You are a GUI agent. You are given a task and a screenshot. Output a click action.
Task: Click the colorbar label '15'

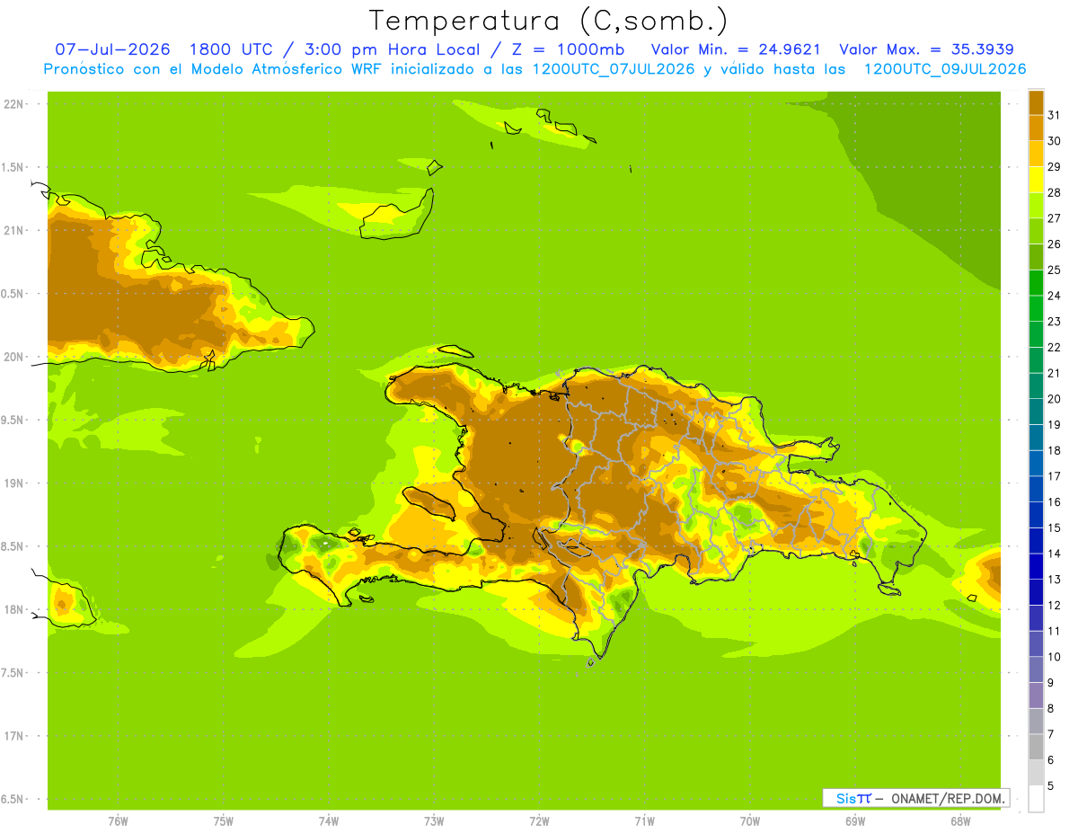click(x=1055, y=527)
